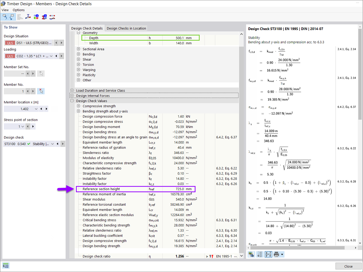Click the flag-shaped stress point icon in toolbar
363x272 pixels.
coord(28,17)
